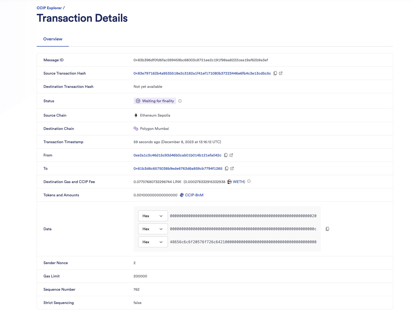Click the Sequence Number value 762

coord(136,289)
